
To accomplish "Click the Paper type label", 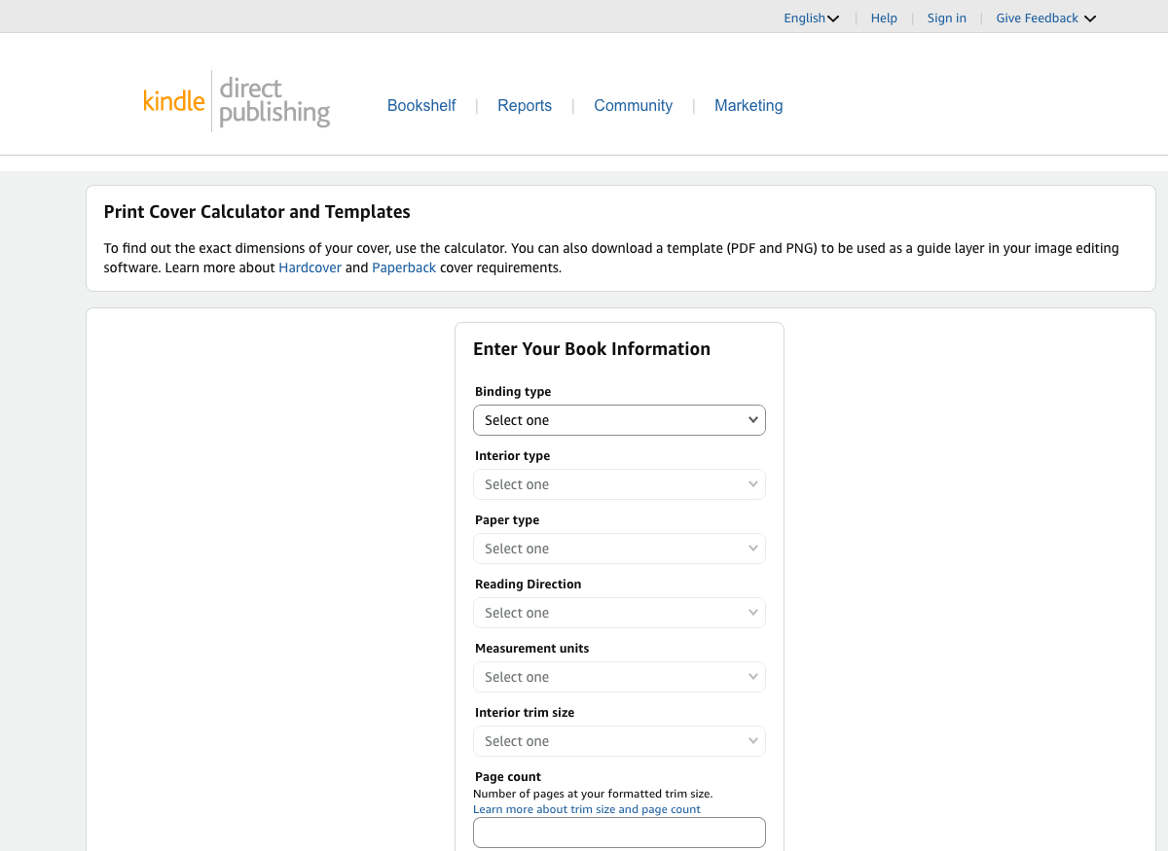I will pyautogui.click(x=507, y=520).
